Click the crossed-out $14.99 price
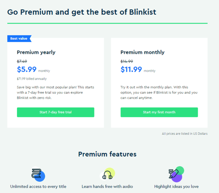The image size is (219, 193). [x=127, y=61]
